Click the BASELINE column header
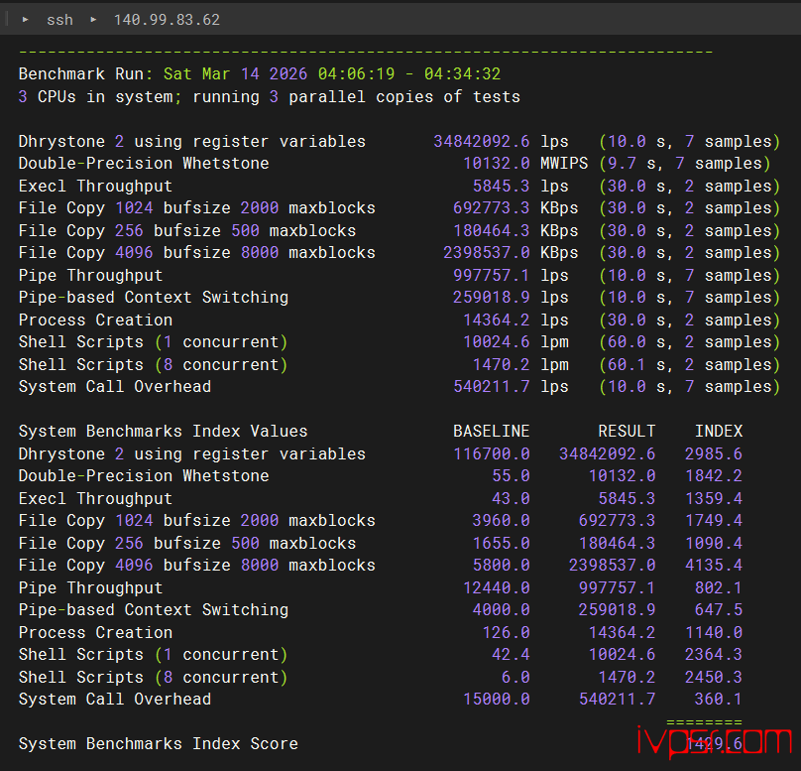801x771 pixels. click(491, 432)
